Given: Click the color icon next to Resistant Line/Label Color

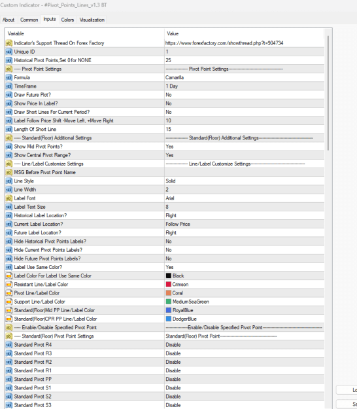Looking at the screenshot, I should [9, 284].
